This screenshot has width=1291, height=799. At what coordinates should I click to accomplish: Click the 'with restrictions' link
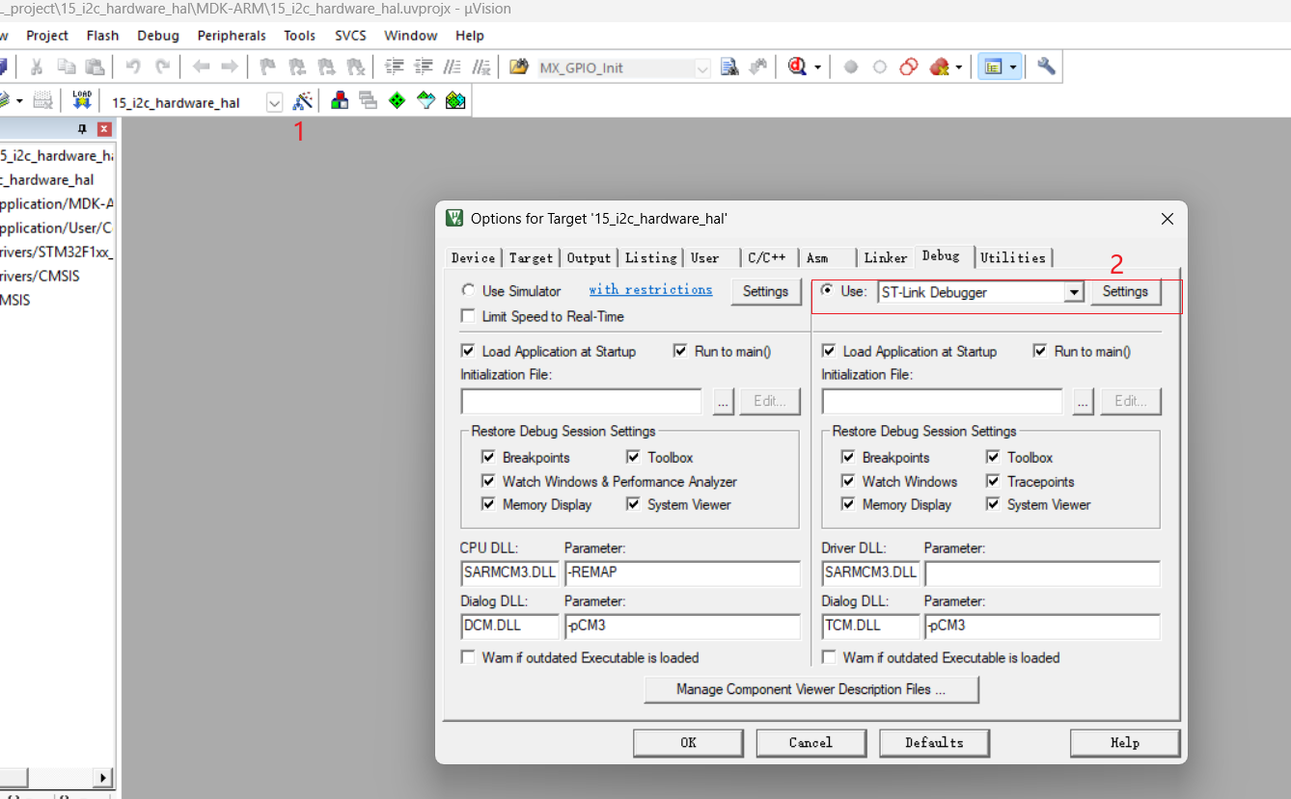(650, 289)
